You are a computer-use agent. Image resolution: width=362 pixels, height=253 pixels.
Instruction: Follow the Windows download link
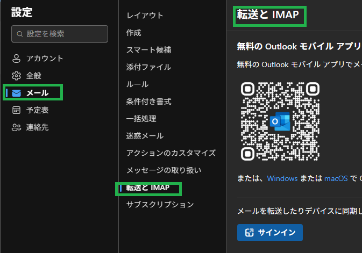282,178
